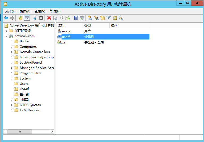This screenshot has height=142, width=204.
Task: Expand the Builtin container
Action: (x=11, y=41)
